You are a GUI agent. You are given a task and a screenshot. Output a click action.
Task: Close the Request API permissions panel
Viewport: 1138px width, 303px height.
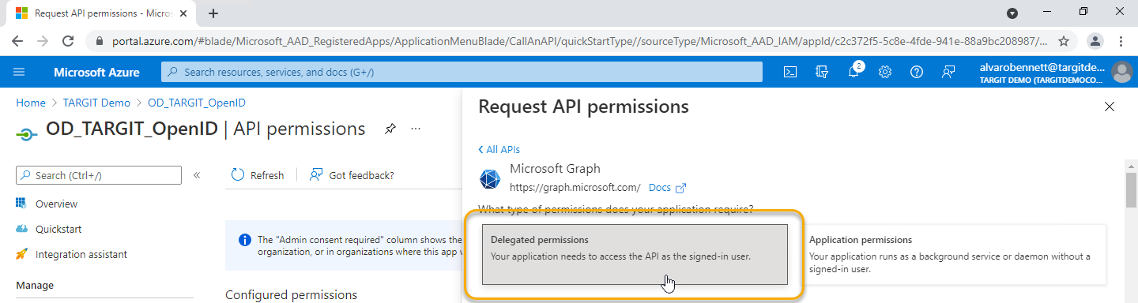(1110, 107)
